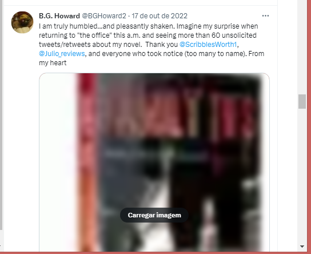The height and width of the screenshot is (254, 311).
Task: Open the @BGHoward2 handle link
Action: [104, 16]
